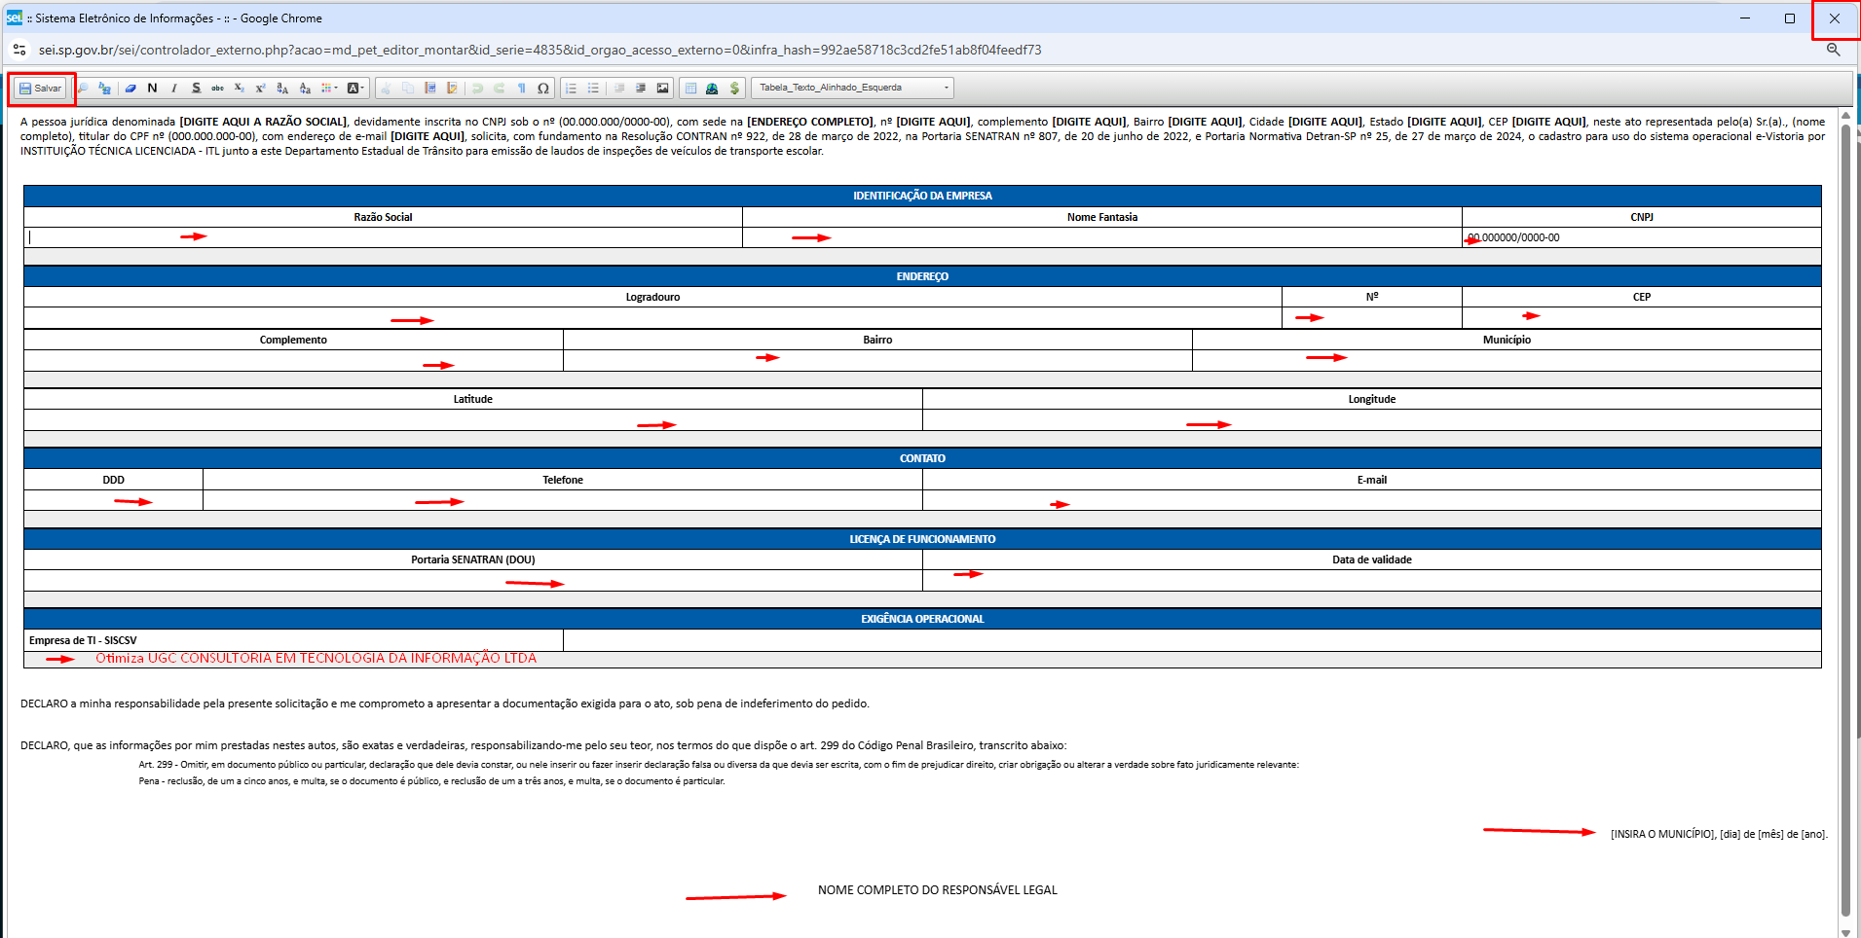Viewport: 1861px width, 938px height.
Task: Open the background color dropdown
Action: (355, 89)
